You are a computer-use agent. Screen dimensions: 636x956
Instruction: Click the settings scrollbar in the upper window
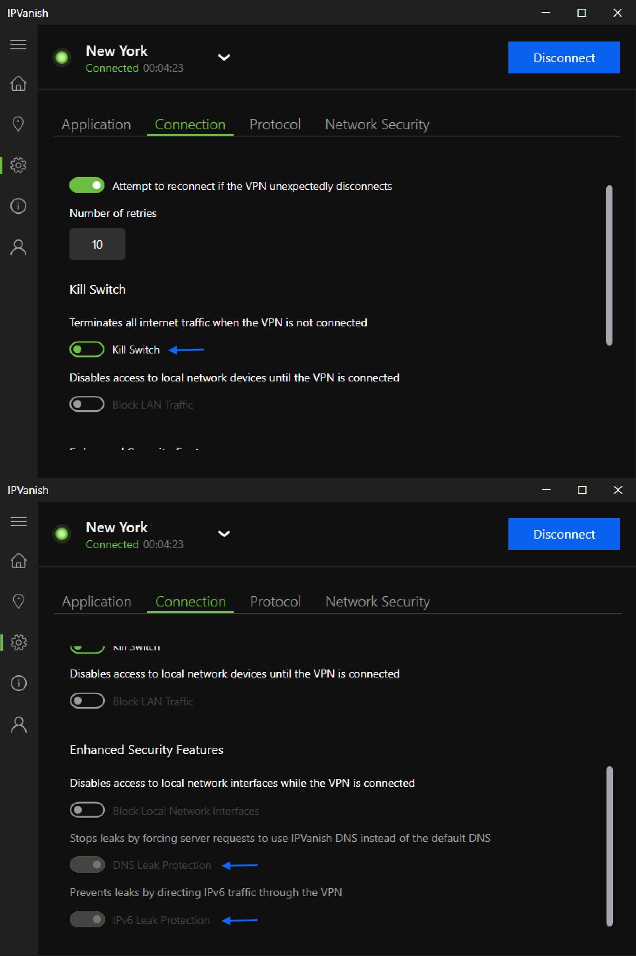click(x=609, y=265)
